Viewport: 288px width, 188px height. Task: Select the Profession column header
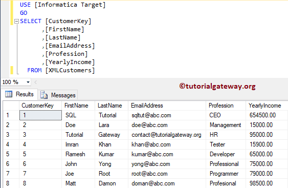(x=226, y=106)
